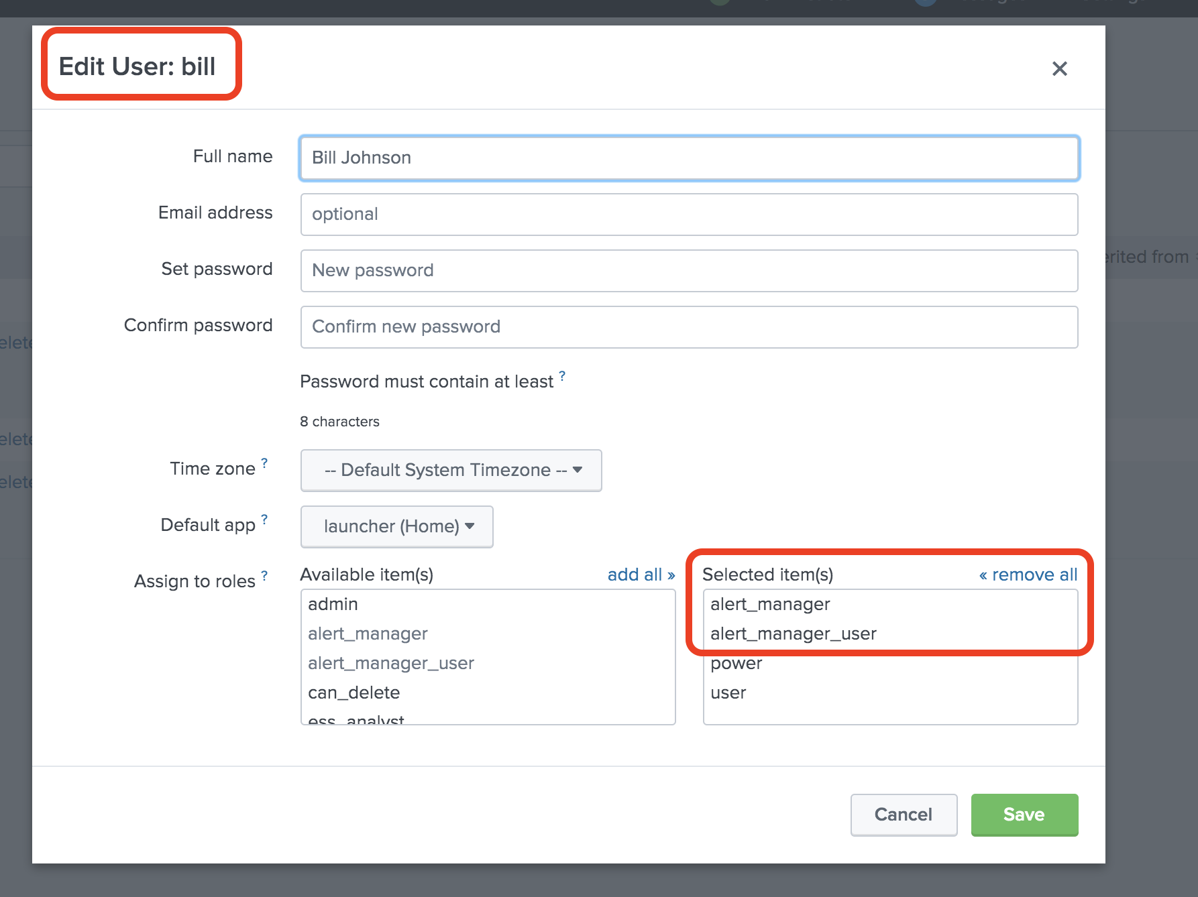Close the Edit User dialog
1198x897 pixels.
coord(1059,68)
